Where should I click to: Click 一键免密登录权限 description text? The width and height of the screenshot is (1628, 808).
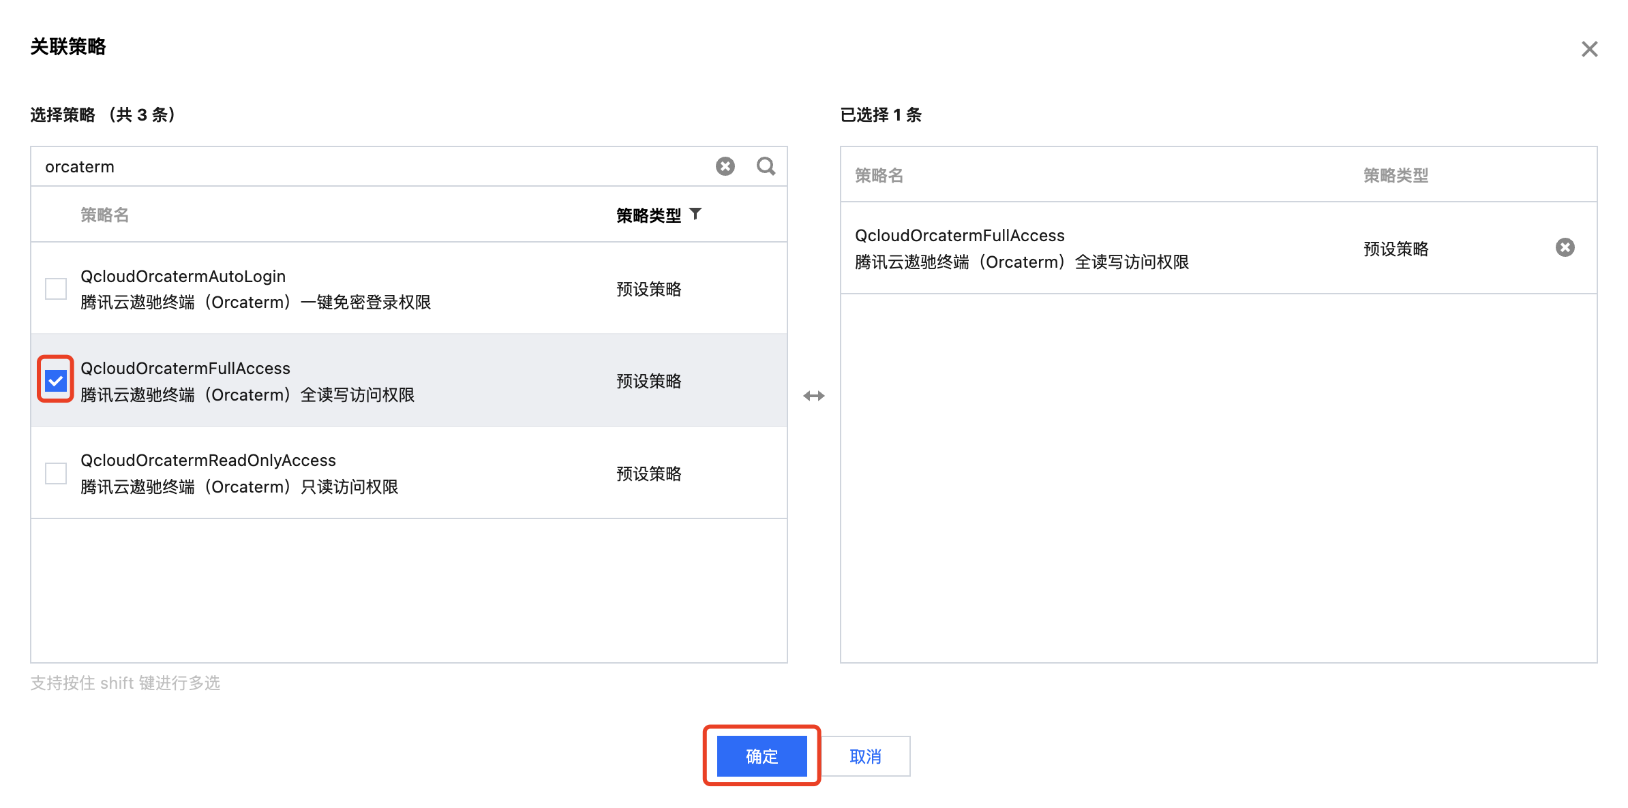tap(365, 302)
